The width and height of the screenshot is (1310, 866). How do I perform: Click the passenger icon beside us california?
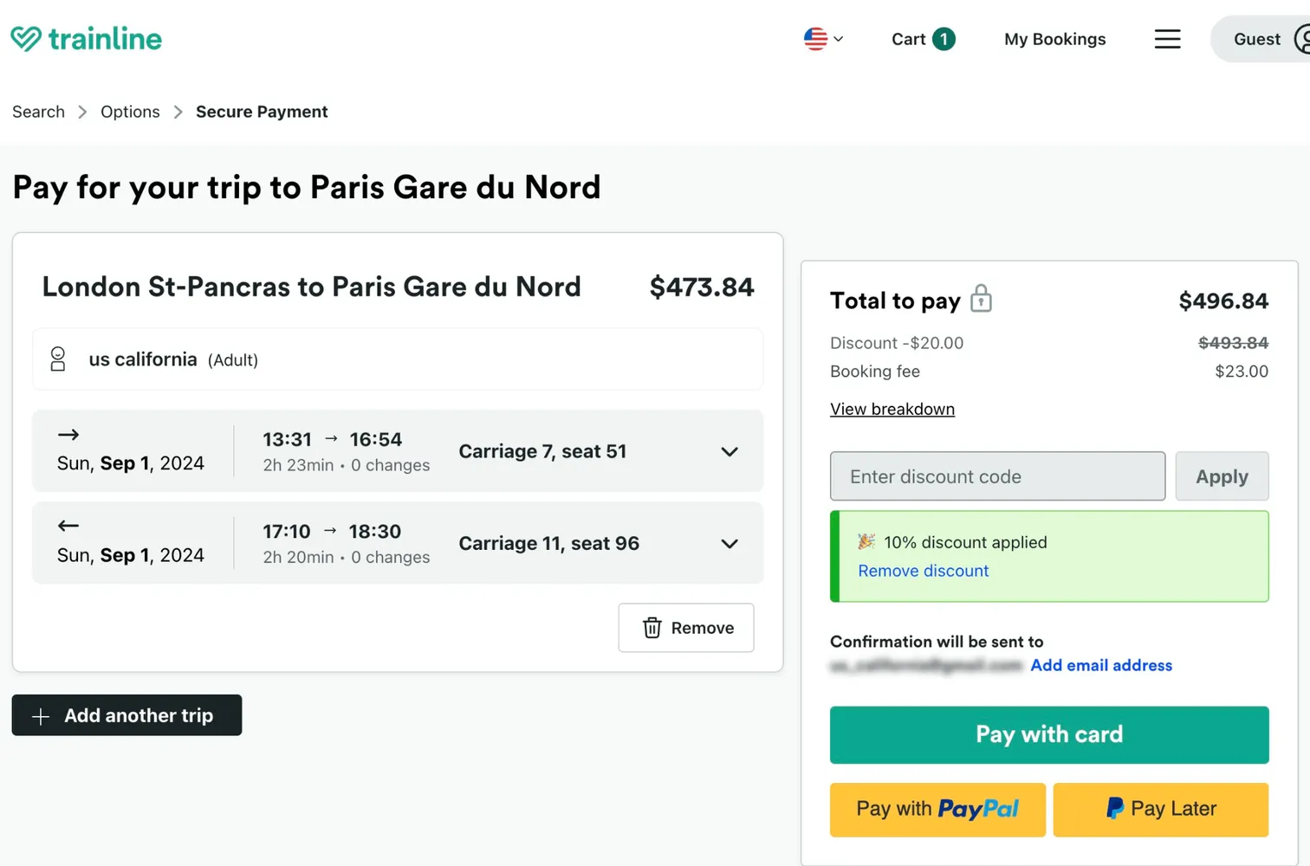[x=58, y=359]
